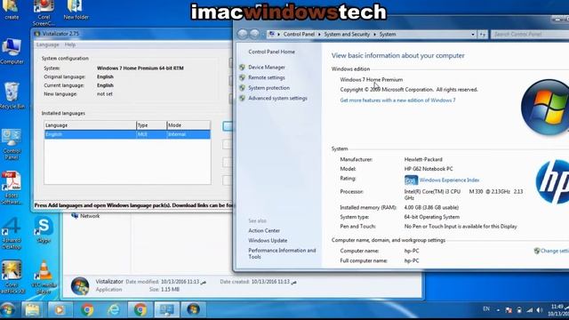Click the 'Windows 7 Home Premium 64-bit RTM' value
Image resolution: width=569 pixels, height=320 pixels.
point(140,68)
